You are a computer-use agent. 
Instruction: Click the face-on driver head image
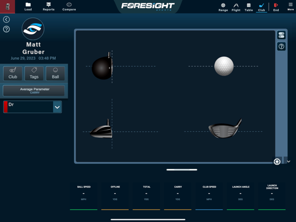pyautogui.click(x=225, y=129)
